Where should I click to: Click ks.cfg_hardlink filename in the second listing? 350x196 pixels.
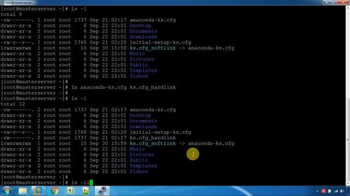pos(153,138)
